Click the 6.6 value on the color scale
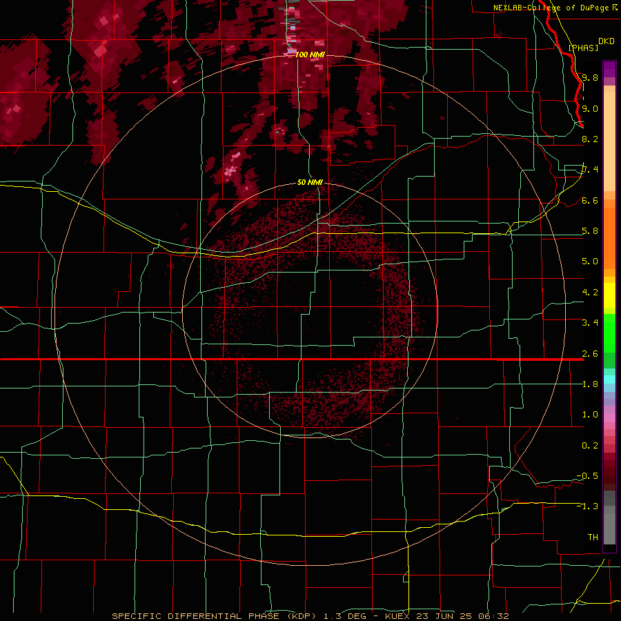The image size is (621, 621). 590,200
